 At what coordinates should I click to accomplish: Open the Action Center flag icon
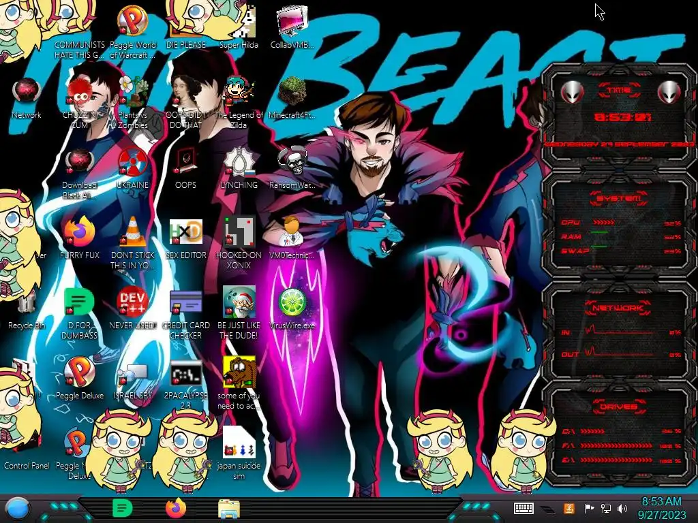coord(590,508)
